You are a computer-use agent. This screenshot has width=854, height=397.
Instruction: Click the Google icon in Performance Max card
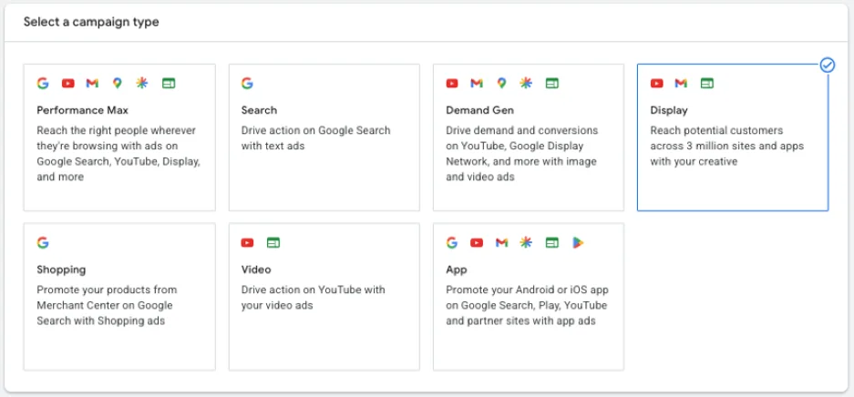(x=43, y=83)
